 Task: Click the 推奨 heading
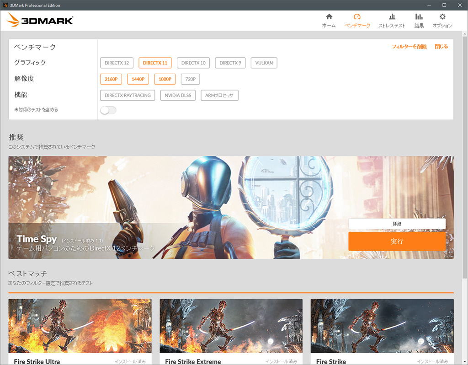coord(16,137)
